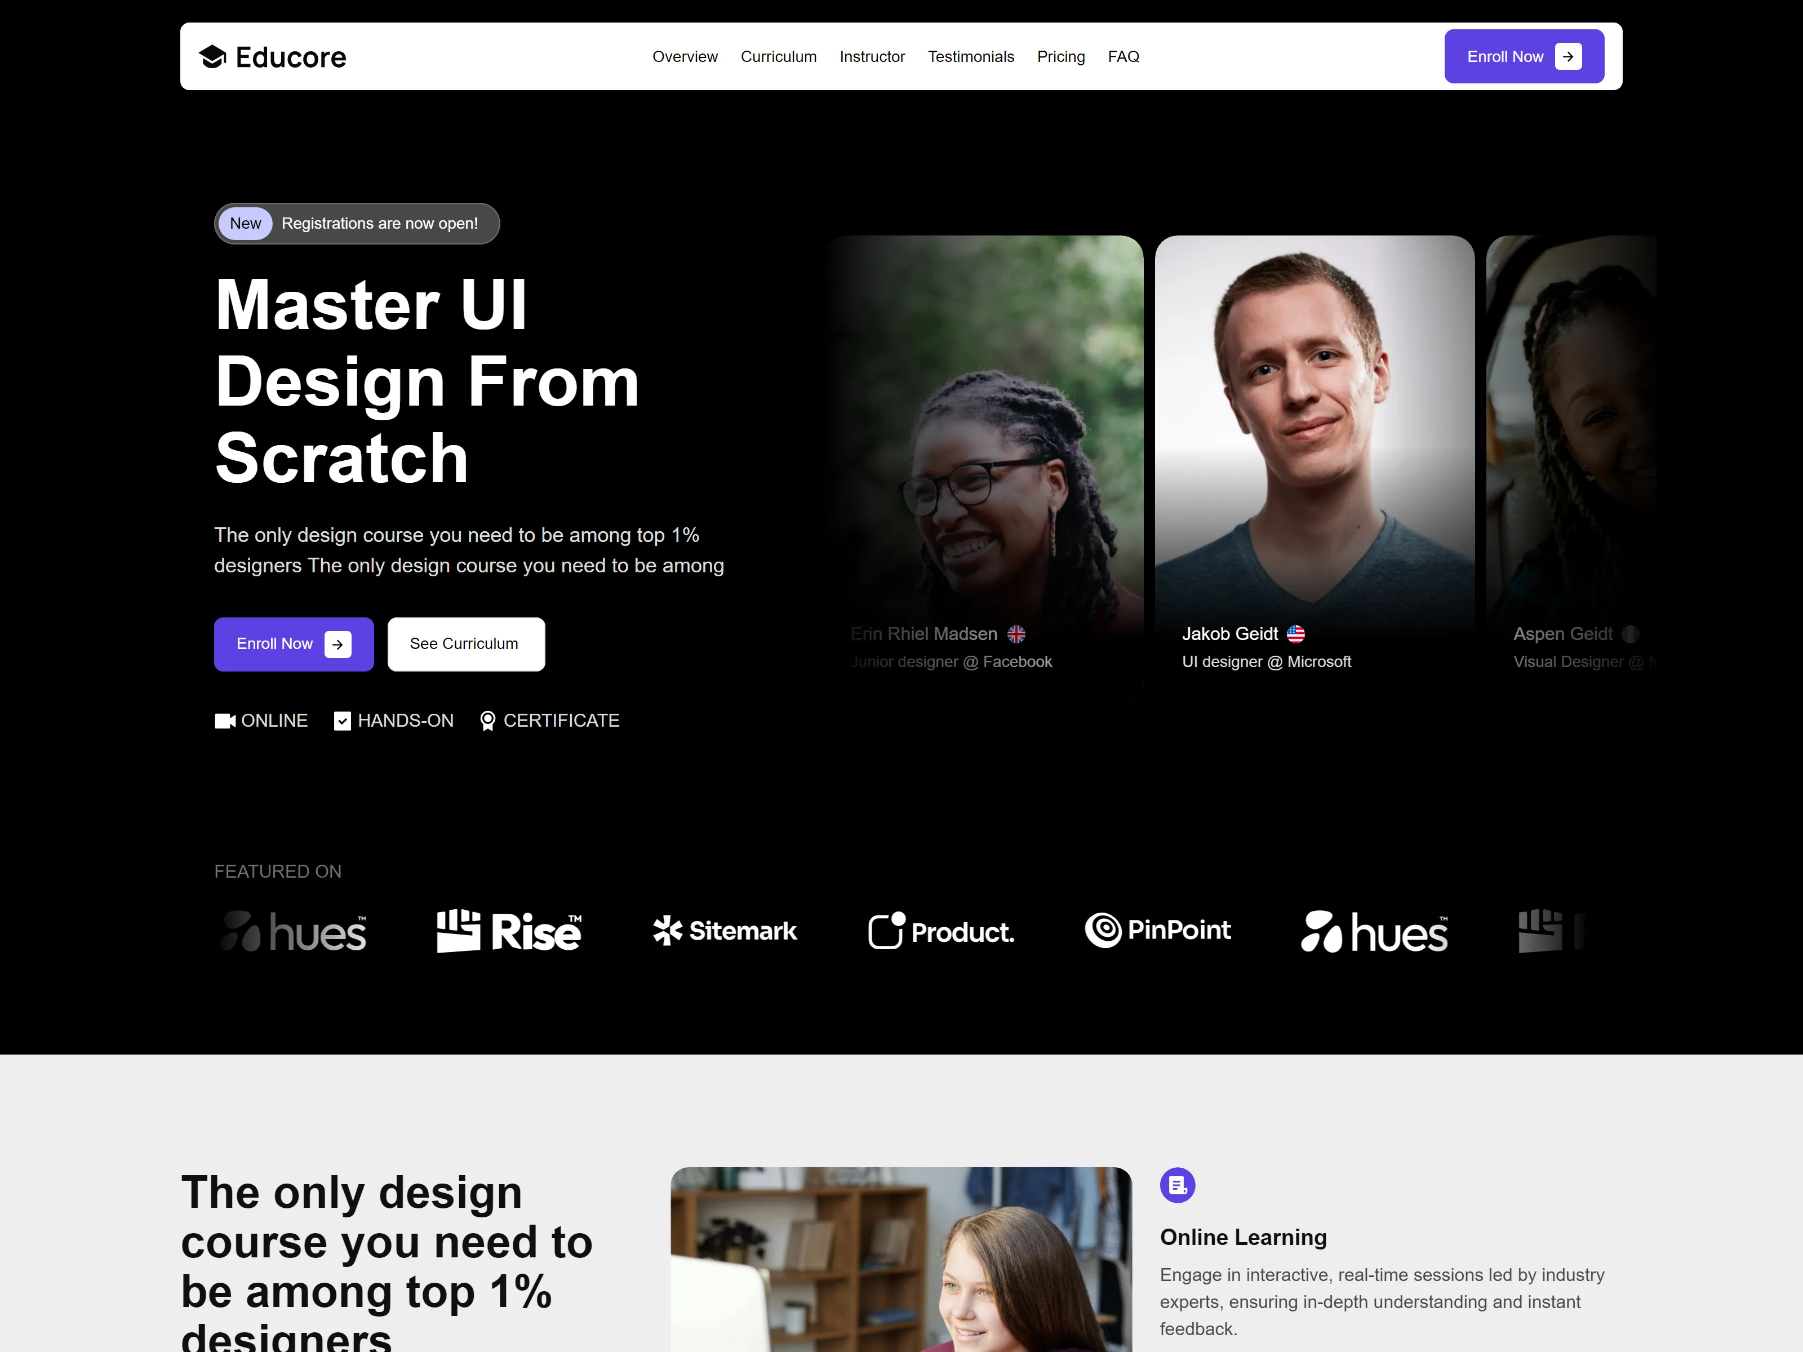Click the award ribbon CERTIFICATE icon
Screen dimensions: 1803x1352
(487, 721)
